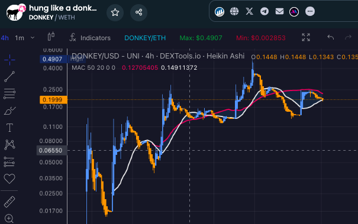
Task: Select the brush drawing tool
Action: click(x=9, y=111)
